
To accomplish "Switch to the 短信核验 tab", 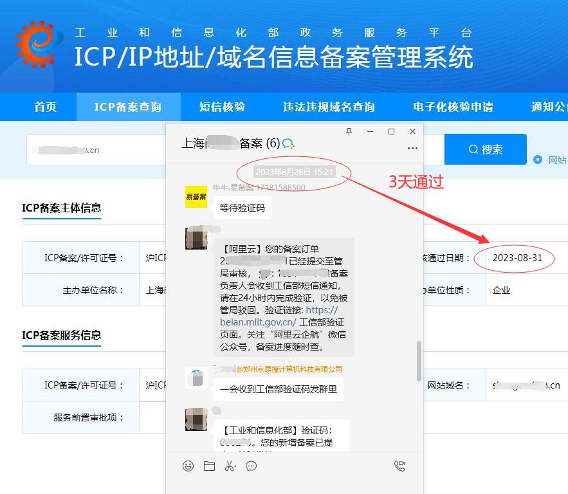I will 222,107.
